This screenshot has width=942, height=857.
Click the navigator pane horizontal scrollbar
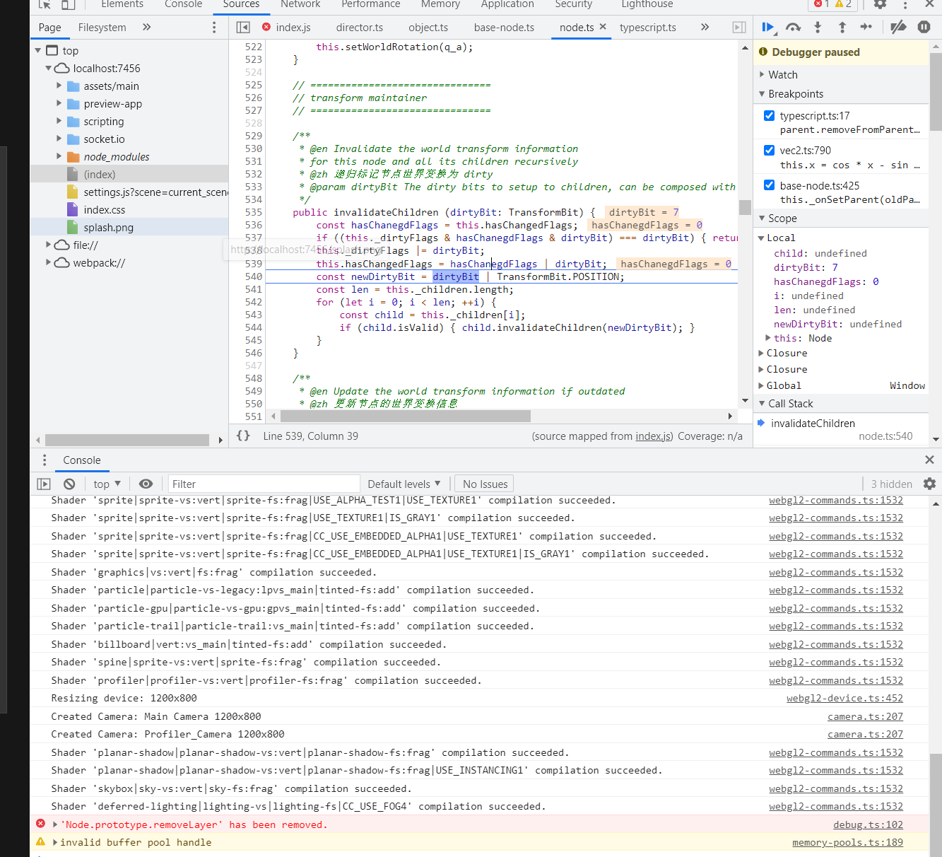(127, 439)
